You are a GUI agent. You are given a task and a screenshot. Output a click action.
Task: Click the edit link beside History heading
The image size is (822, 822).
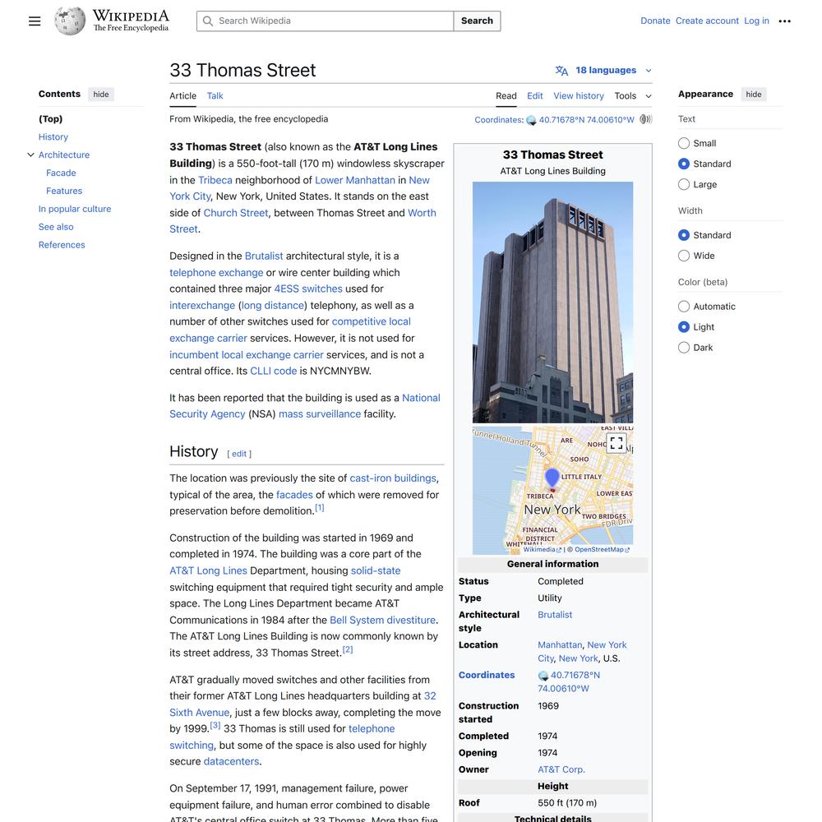[x=239, y=454]
